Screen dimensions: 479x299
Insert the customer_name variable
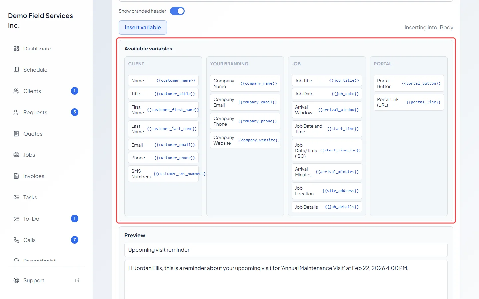[x=163, y=81]
